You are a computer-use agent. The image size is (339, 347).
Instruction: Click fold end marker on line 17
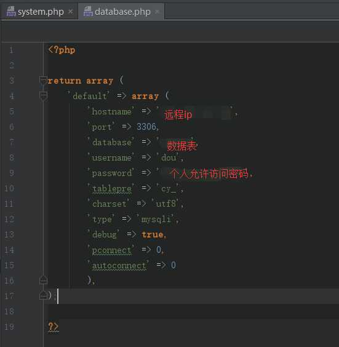pyautogui.click(x=43, y=295)
